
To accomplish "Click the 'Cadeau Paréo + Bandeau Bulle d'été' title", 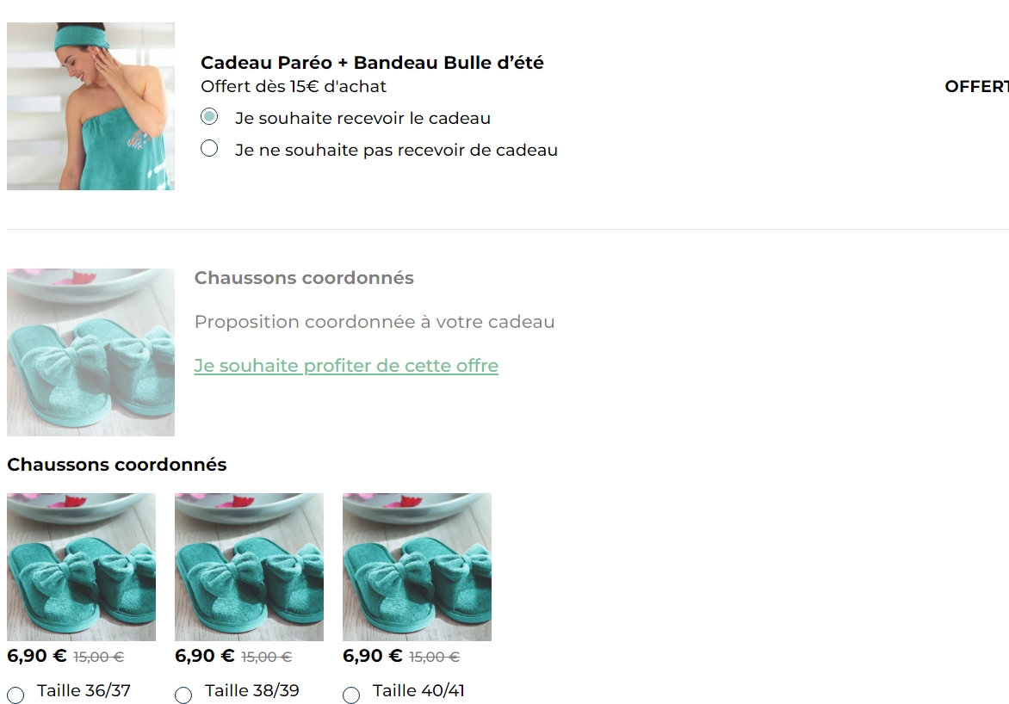I will 372,63.
